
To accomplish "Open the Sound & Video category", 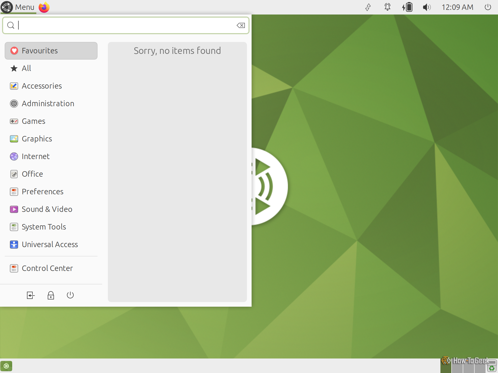I will pos(51,209).
